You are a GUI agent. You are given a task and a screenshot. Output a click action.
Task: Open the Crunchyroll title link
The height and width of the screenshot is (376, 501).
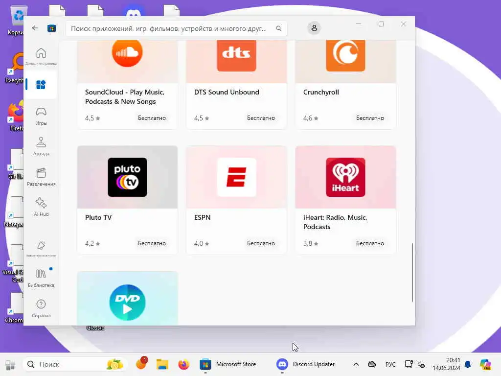tap(321, 92)
